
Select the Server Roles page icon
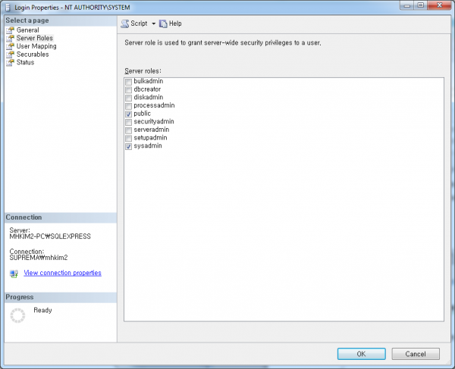(x=11, y=39)
